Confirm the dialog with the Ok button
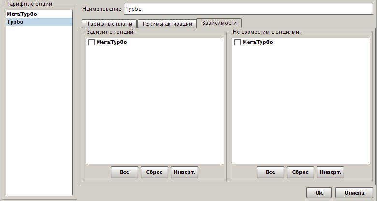Viewport: 377px width, 201px height. (319, 192)
